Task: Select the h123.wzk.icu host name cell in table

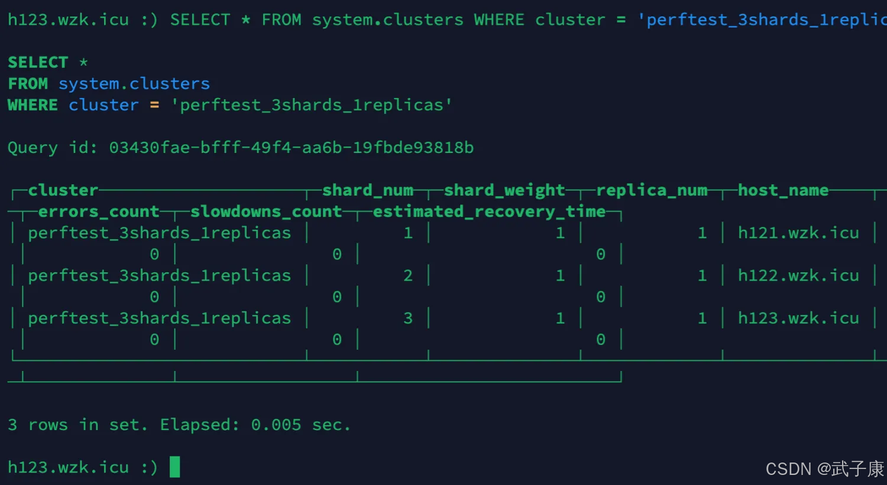Action: coord(798,318)
